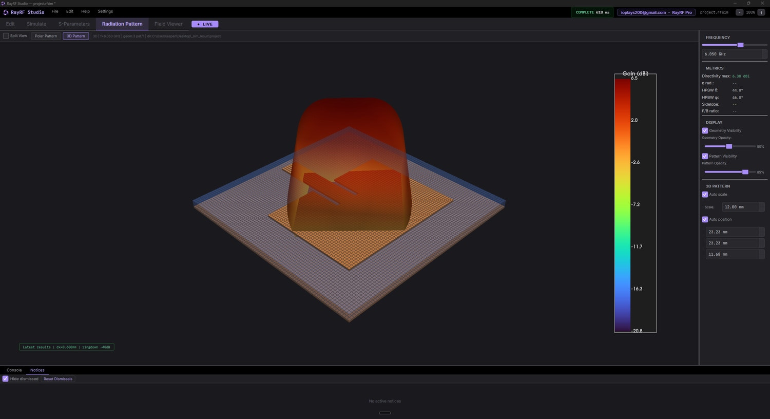Click the stepper on the 6.050 GHz field
Screen dimensions: 770x419
click(x=764, y=54)
